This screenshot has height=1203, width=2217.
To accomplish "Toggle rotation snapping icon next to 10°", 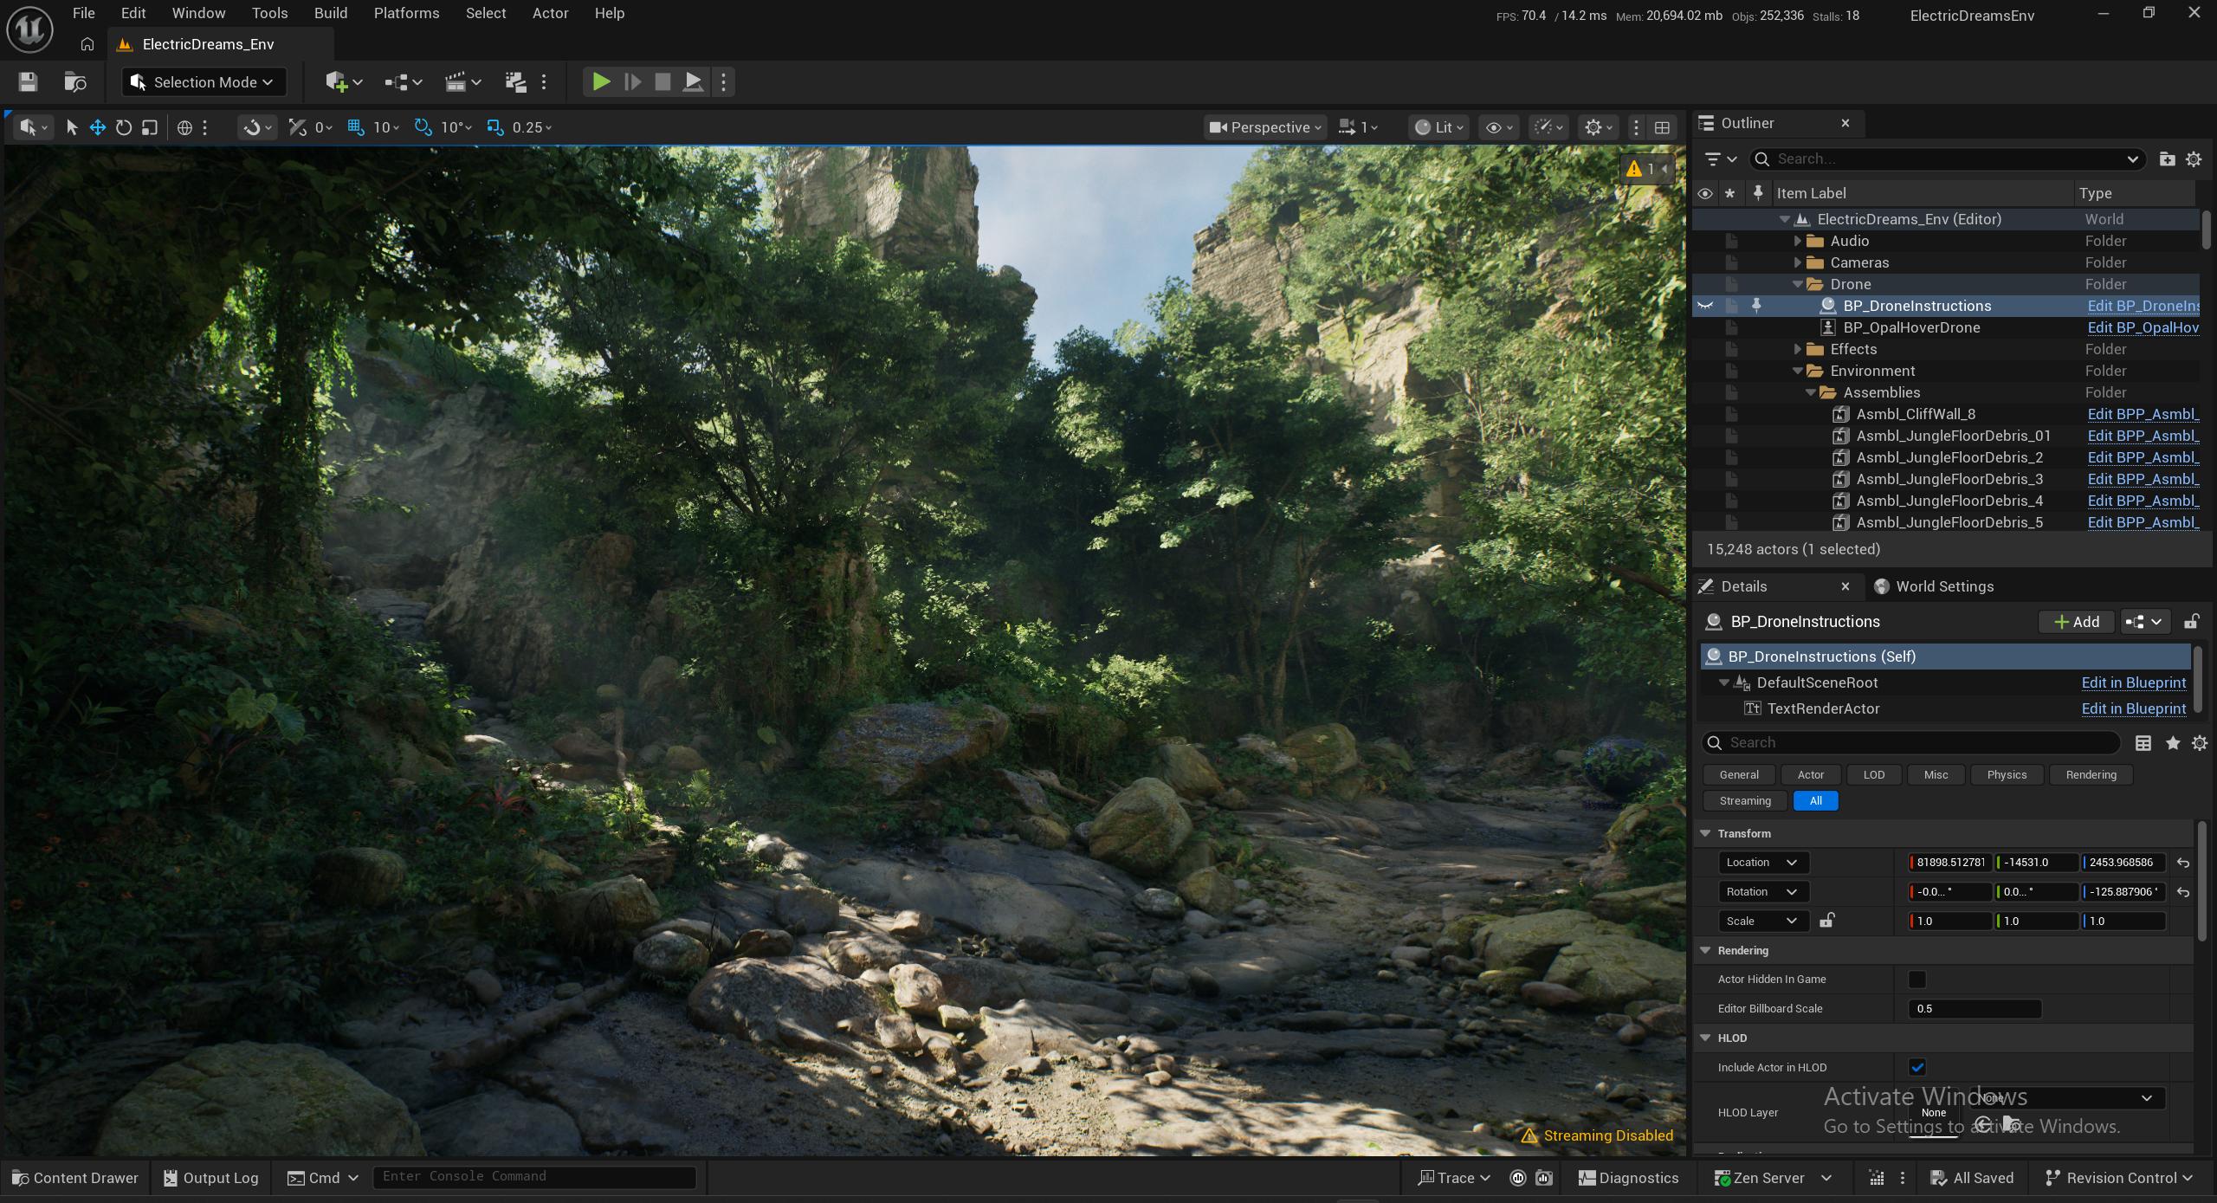I will [x=423, y=127].
